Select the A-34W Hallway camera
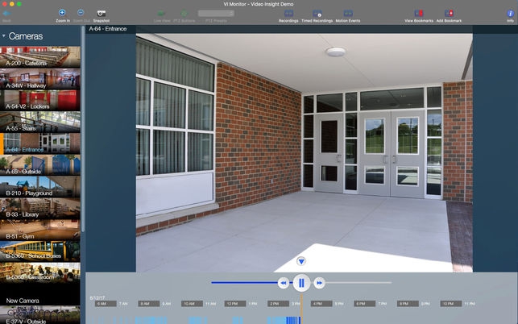The width and height of the screenshot is (518, 324). click(40, 79)
